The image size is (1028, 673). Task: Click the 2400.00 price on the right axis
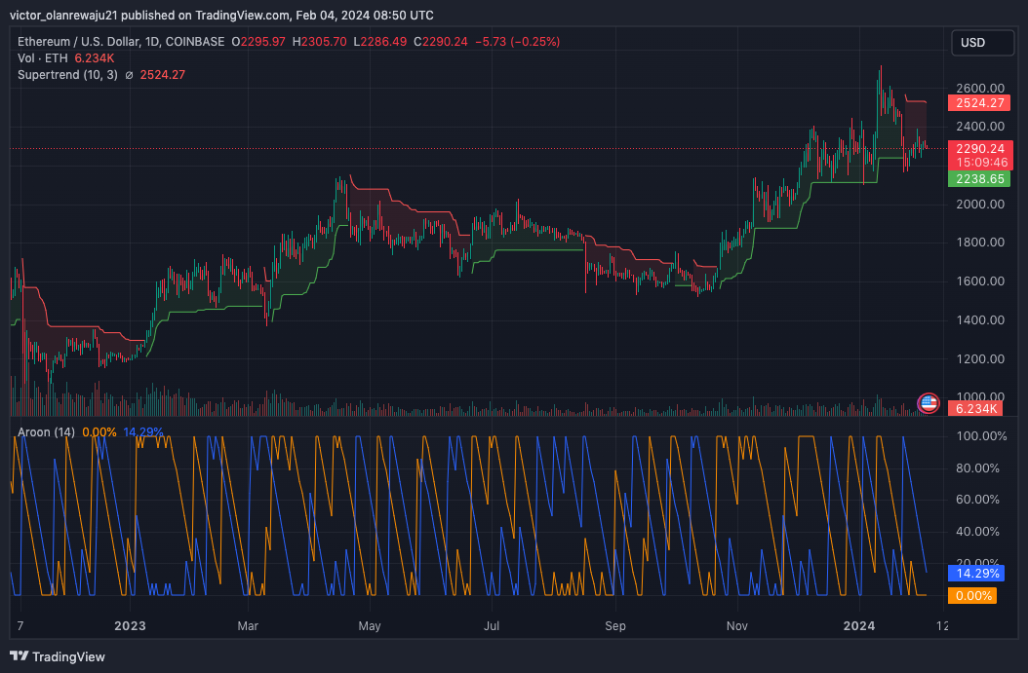click(x=979, y=127)
